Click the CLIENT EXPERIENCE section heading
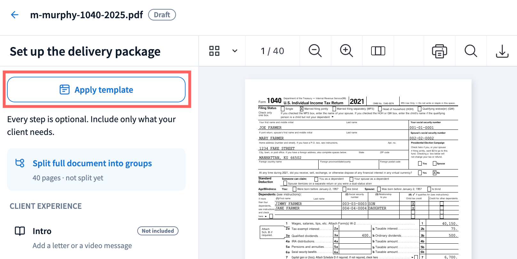 [46, 206]
